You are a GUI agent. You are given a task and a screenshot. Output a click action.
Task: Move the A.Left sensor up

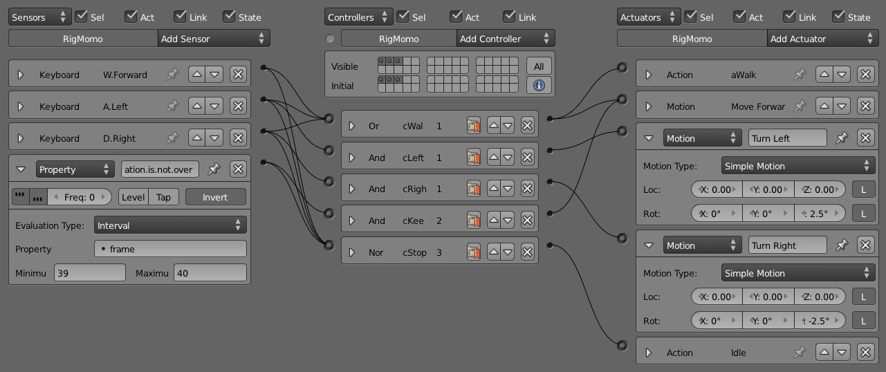coord(197,106)
